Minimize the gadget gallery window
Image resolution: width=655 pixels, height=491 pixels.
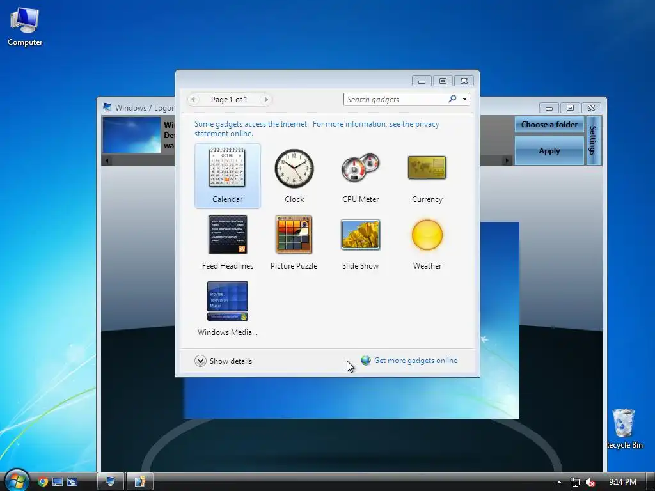click(x=422, y=81)
